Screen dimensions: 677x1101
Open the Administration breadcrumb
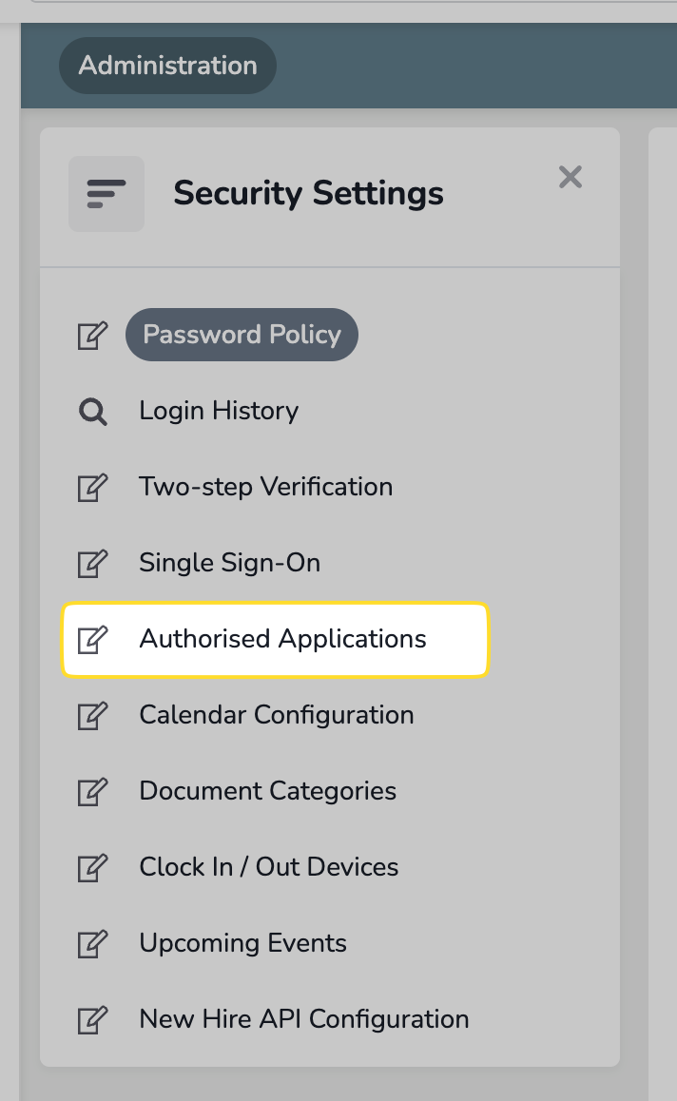[x=167, y=66]
